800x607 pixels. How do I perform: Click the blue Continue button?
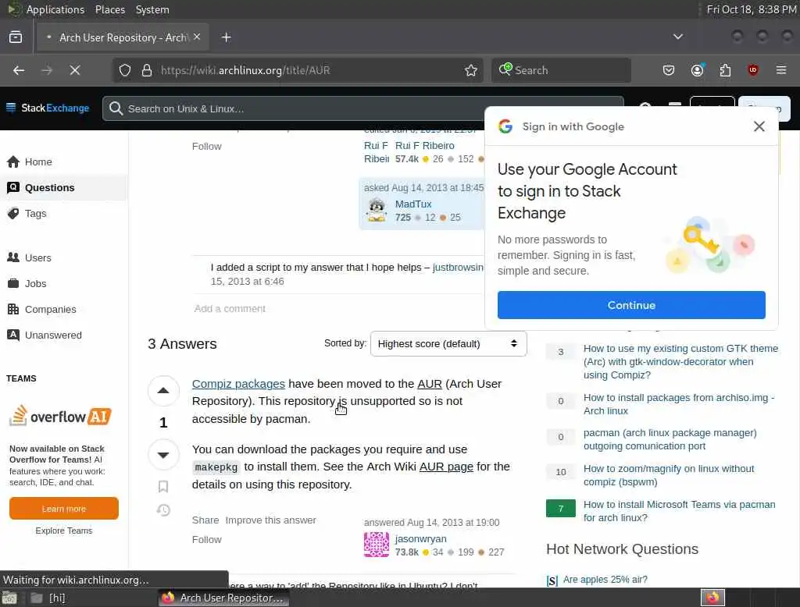click(631, 305)
